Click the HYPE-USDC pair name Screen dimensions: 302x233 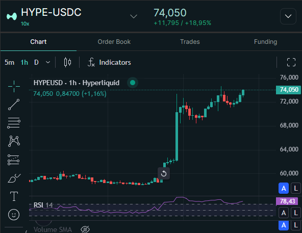point(51,12)
